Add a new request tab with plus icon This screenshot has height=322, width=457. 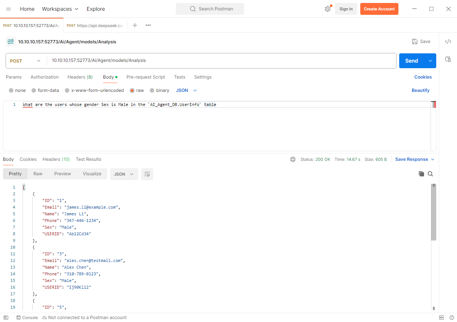[135, 25]
